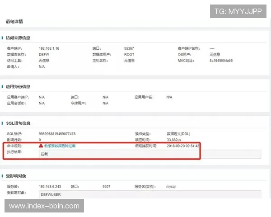Click the 受影响对象 field containing DBFWUSER

(150, 194)
